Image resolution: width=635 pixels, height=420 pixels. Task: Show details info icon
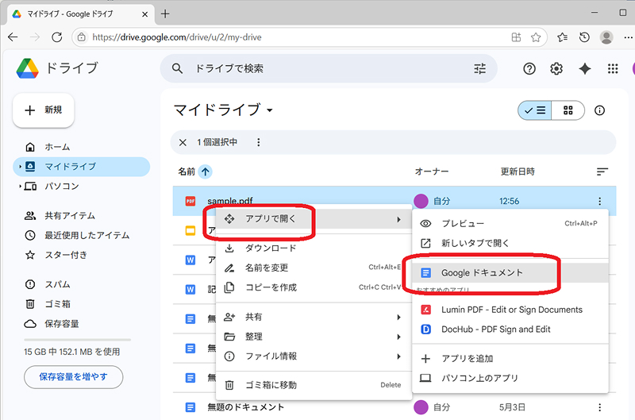coord(600,110)
